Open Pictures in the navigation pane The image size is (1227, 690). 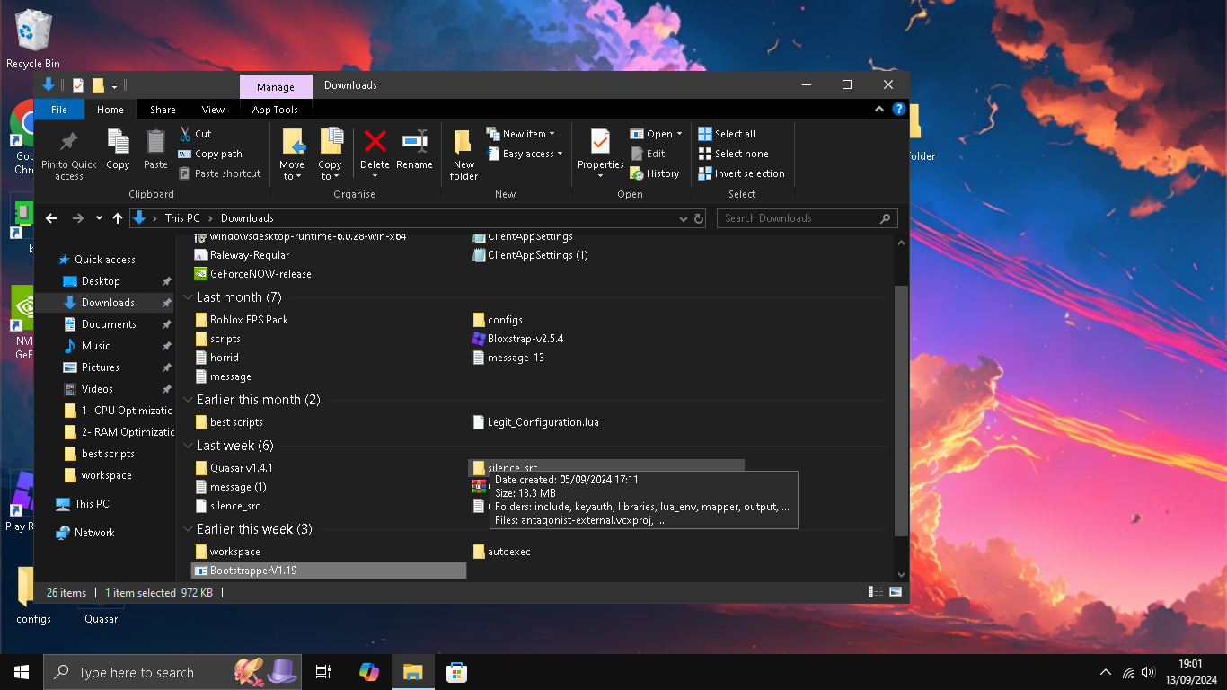[101, 367]
